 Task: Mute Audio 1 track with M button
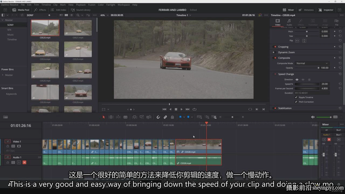[25, 162]
